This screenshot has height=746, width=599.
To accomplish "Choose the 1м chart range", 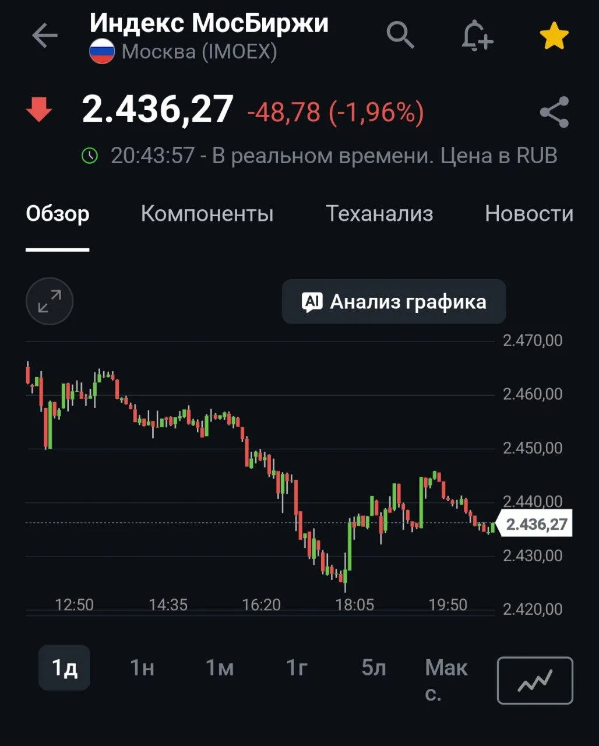I will click(220, 668).
